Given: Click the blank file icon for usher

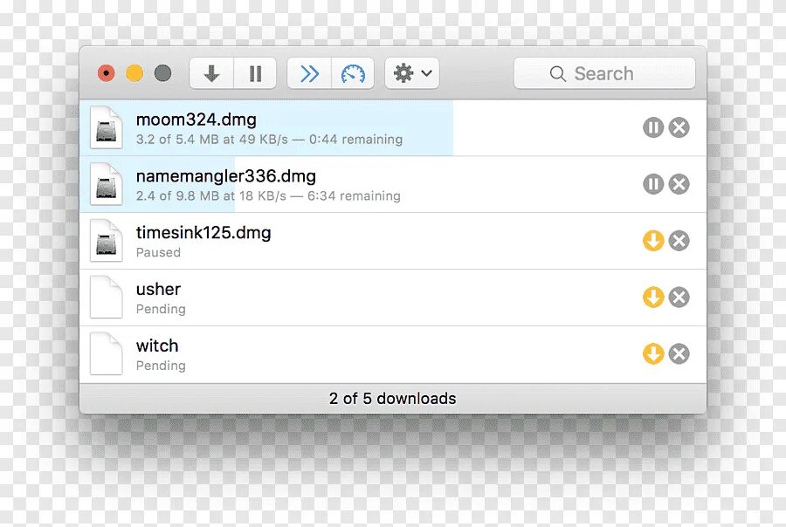Looking at the screenshot, I should [x=107, y=298].
